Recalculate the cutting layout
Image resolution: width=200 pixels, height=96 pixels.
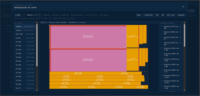coord(148,15)
